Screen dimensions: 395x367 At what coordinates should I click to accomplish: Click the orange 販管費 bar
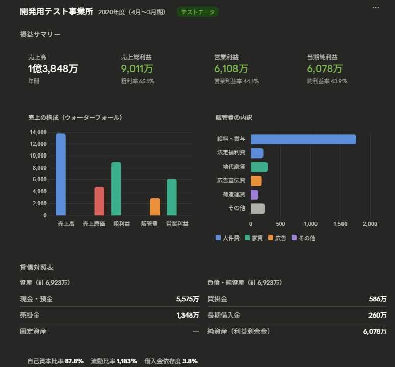[155, 206]
